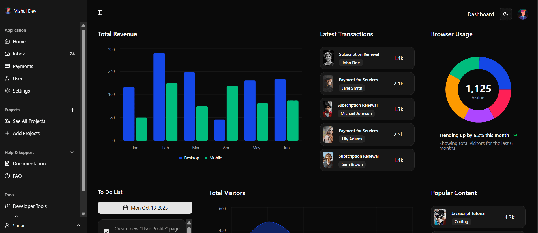538x233 pixels.
Task: Click the Developer Tools icon
Action: click(x=7, y=206)
